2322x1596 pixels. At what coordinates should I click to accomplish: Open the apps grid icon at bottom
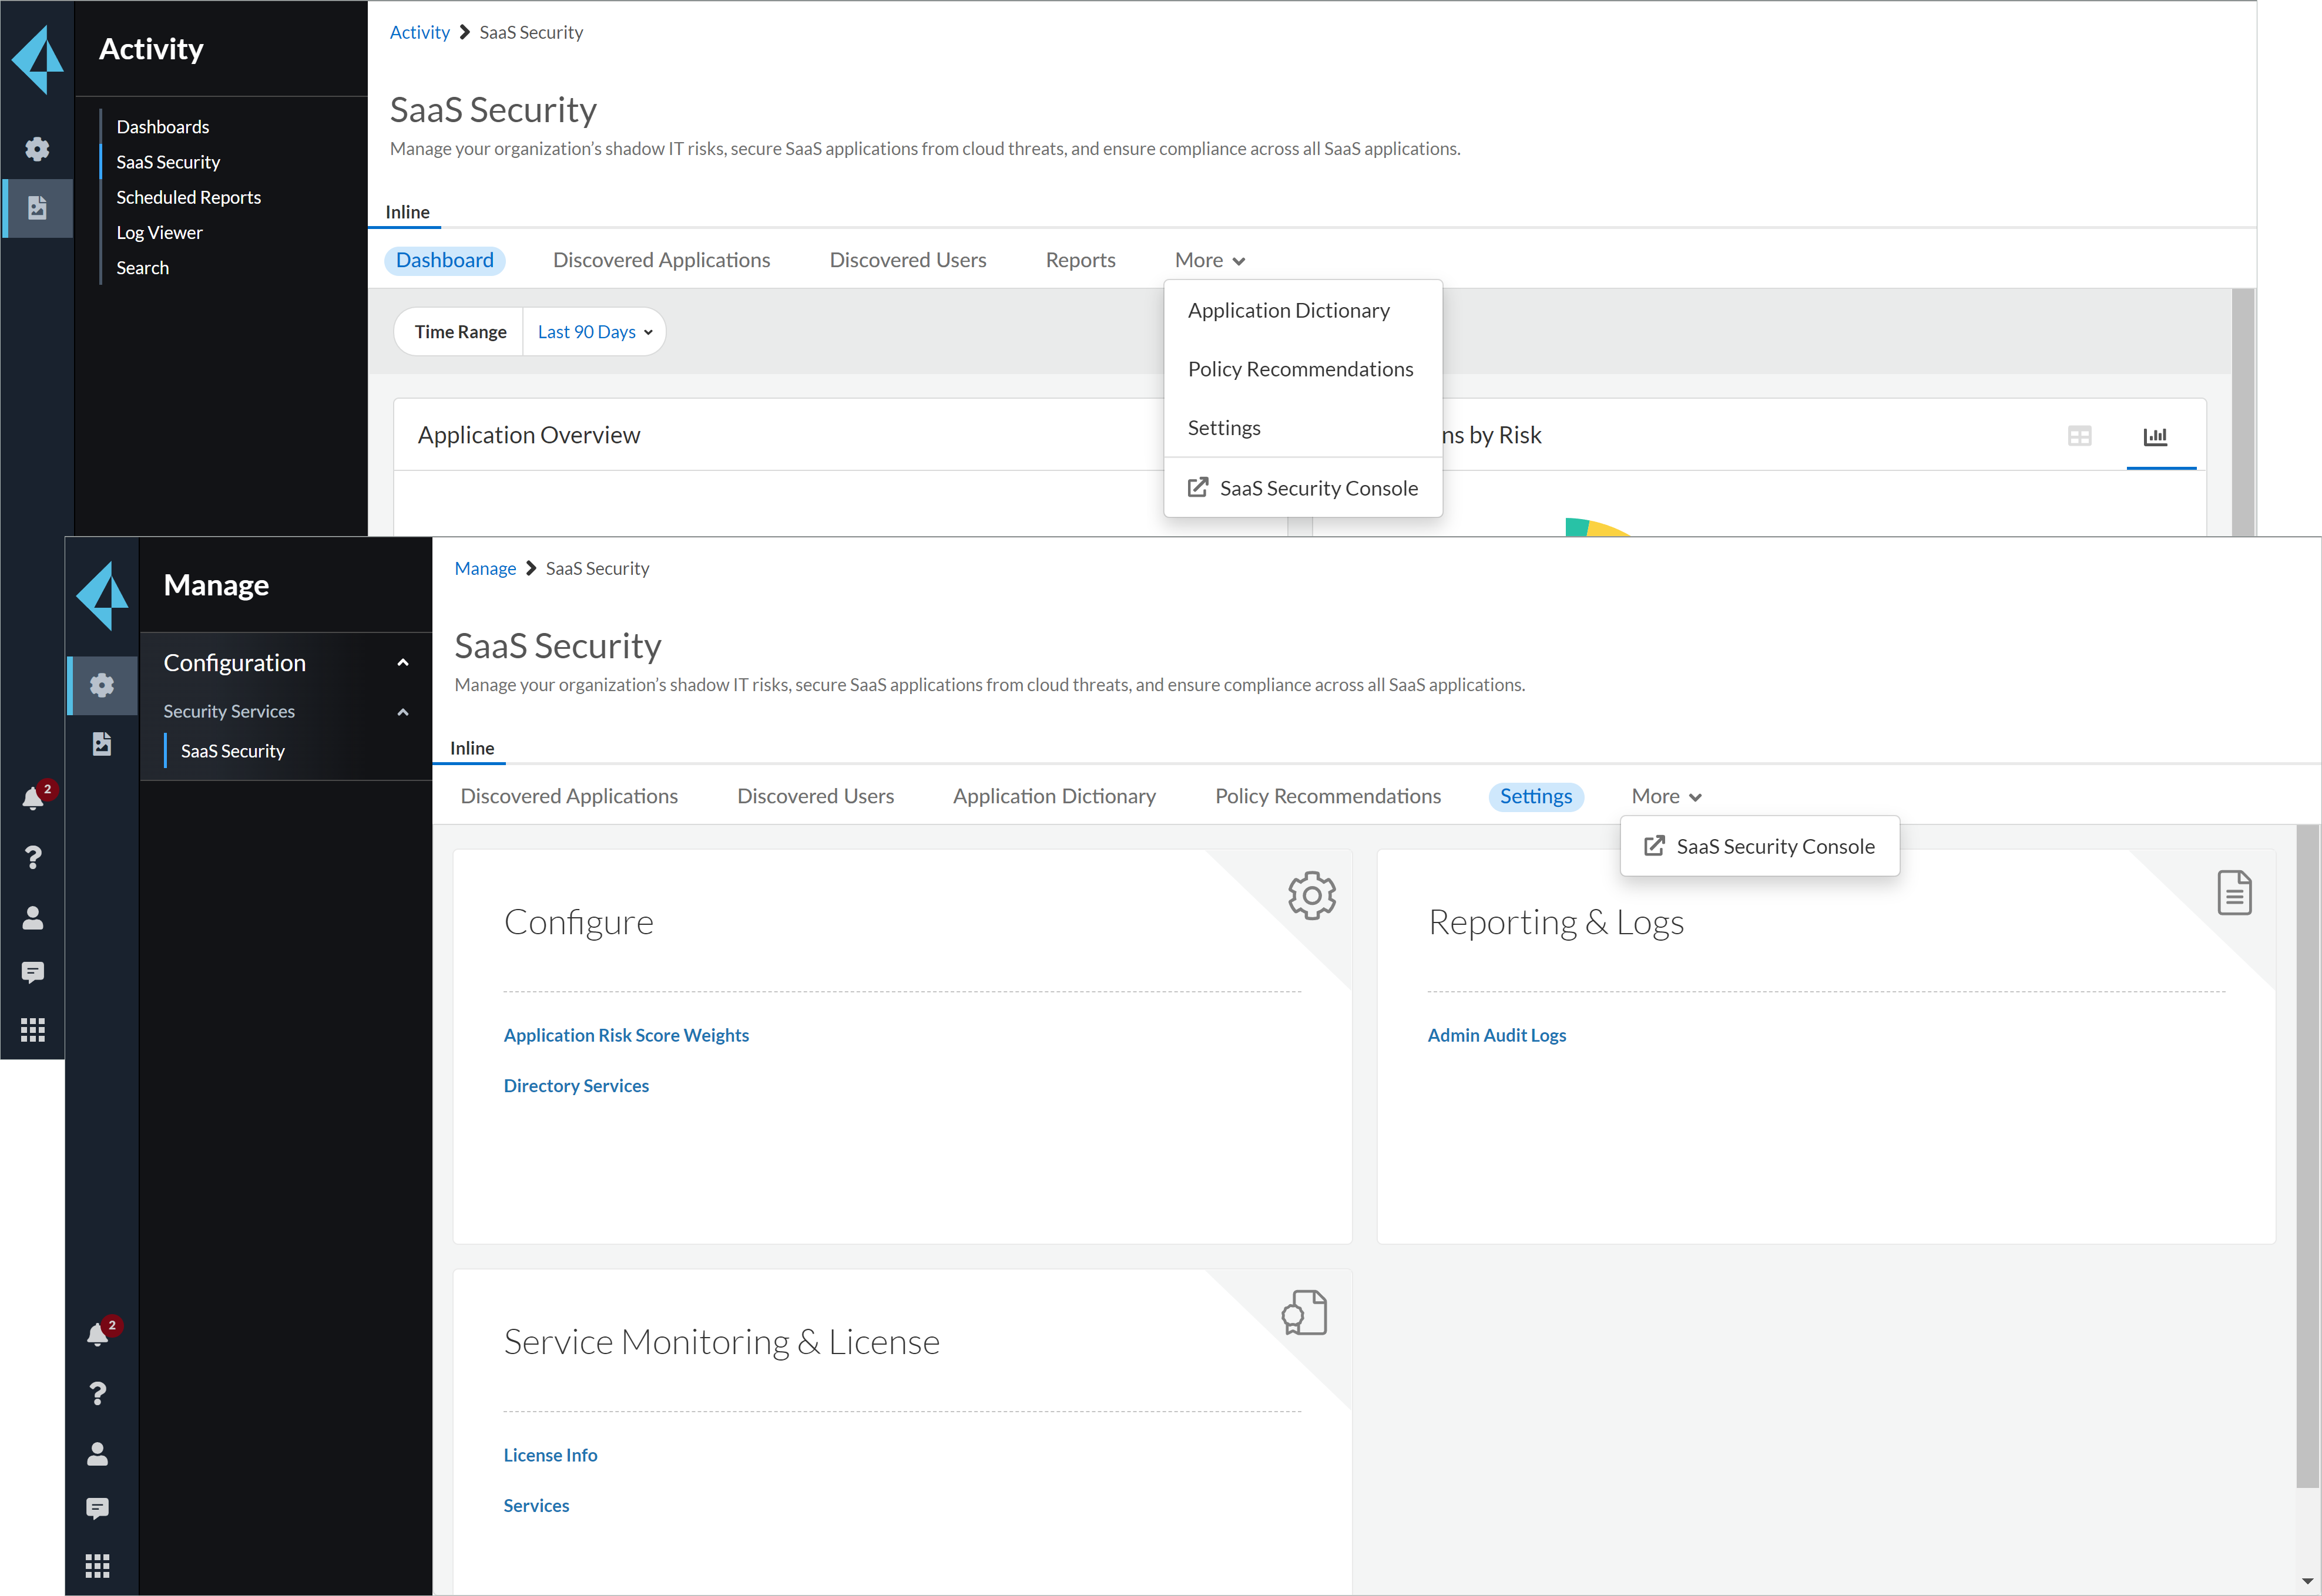pos(97,1565)
